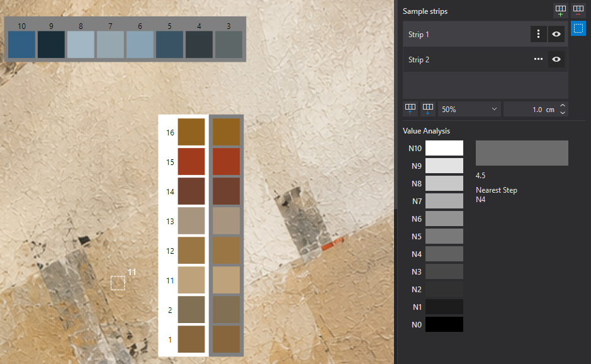Select labeled tan swatch 12

(191, 251)
